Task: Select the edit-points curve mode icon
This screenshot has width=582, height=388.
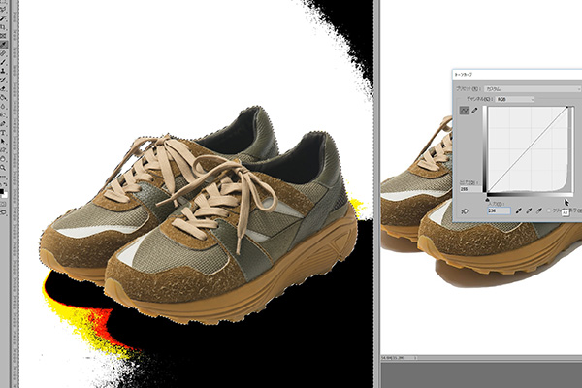Action: [465, 111]
